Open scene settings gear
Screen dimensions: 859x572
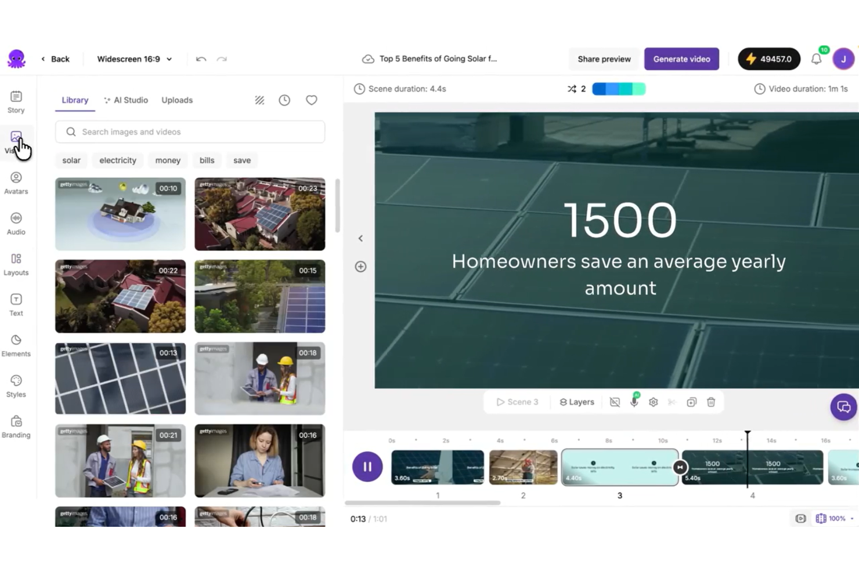pos(654,402)
